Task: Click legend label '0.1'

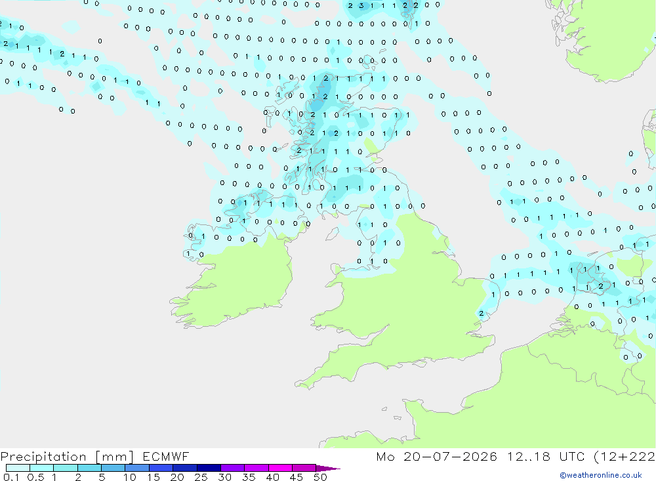Action: [11, 477]
